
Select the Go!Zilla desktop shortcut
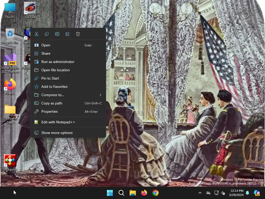click(x=30, y=10)
